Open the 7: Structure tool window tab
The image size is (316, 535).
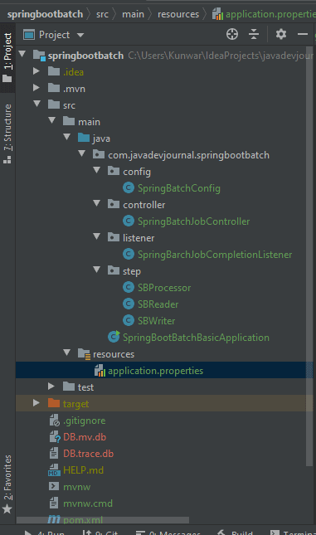[7, 134]
